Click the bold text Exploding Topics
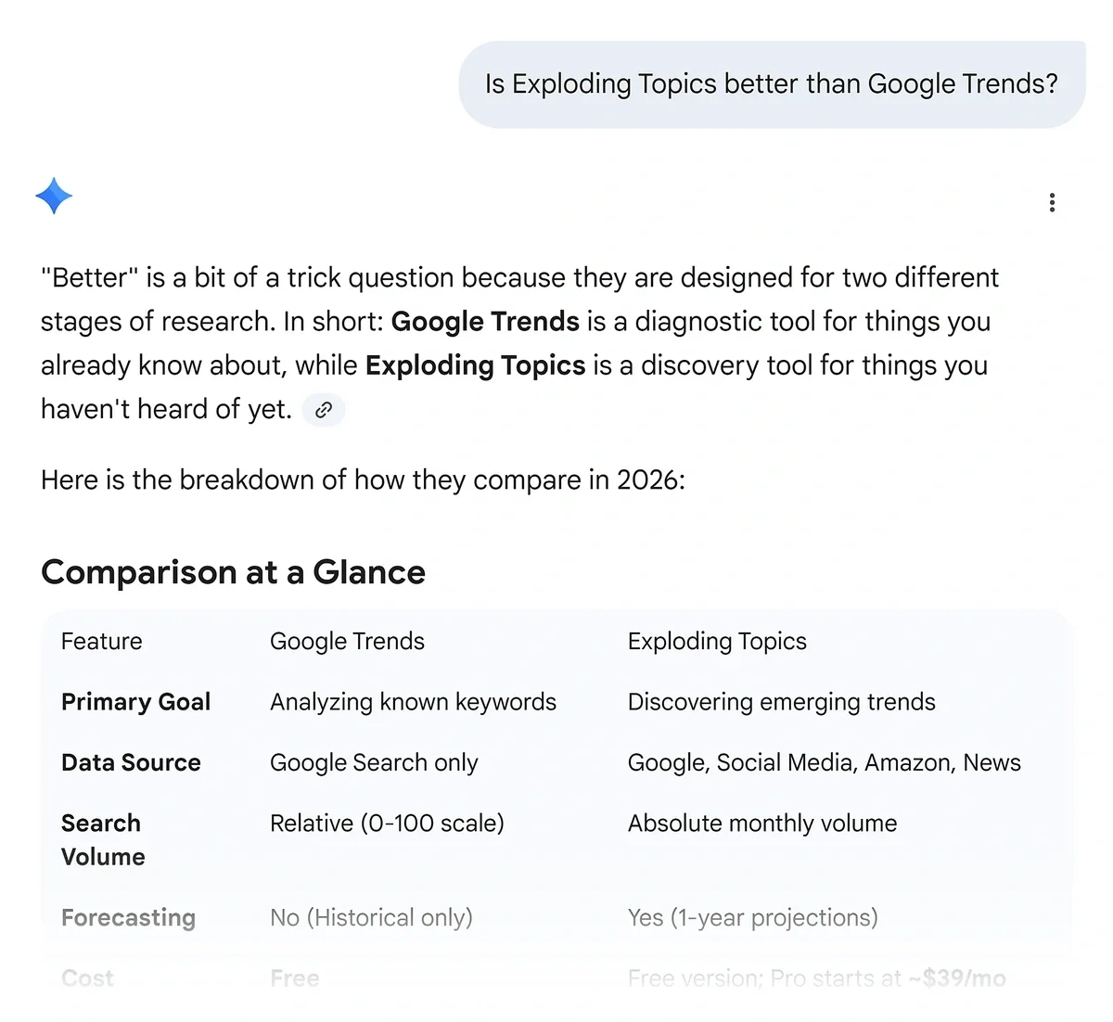Screen dimensions: 1113x1022 (475, 365)
